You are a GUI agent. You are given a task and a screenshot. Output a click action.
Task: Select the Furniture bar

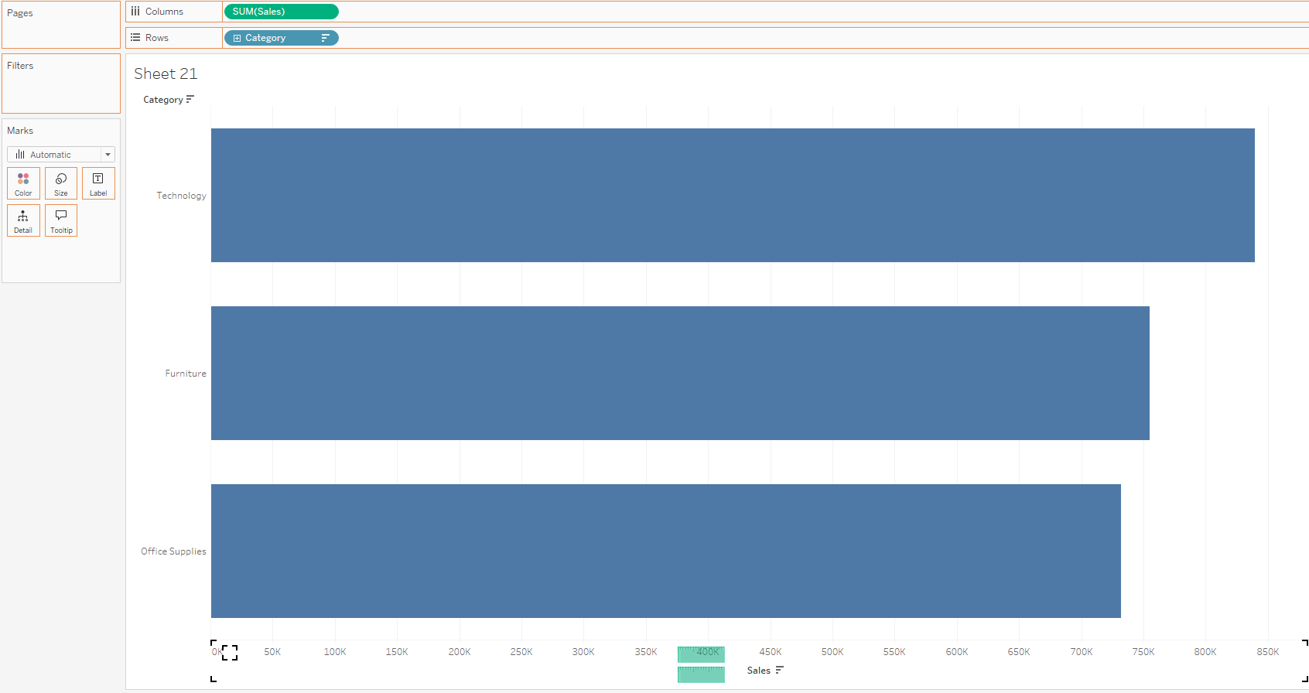680,373
